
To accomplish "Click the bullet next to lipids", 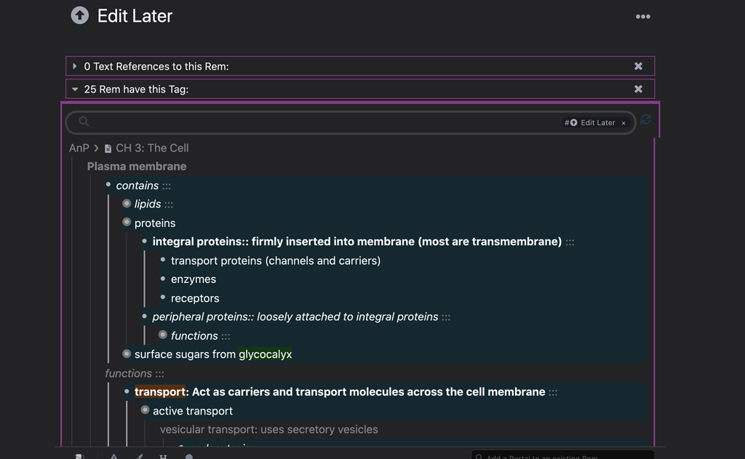I will click(x=127, y=204).
